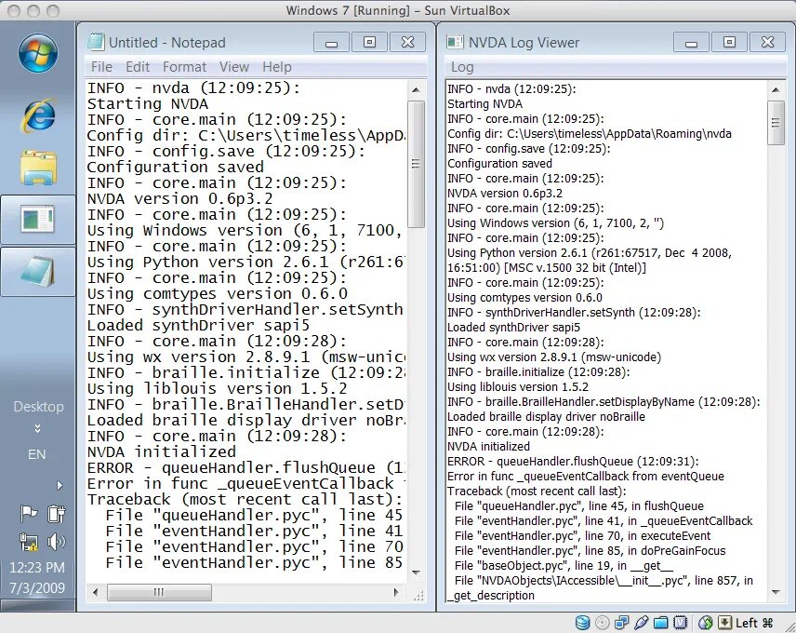Open the File menu in Notepad
The image size is (796, 633).
point(101,67)
